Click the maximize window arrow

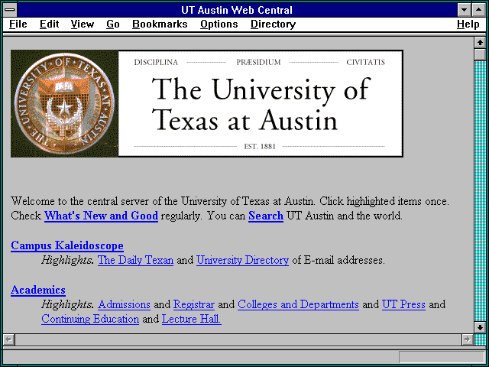479,10
